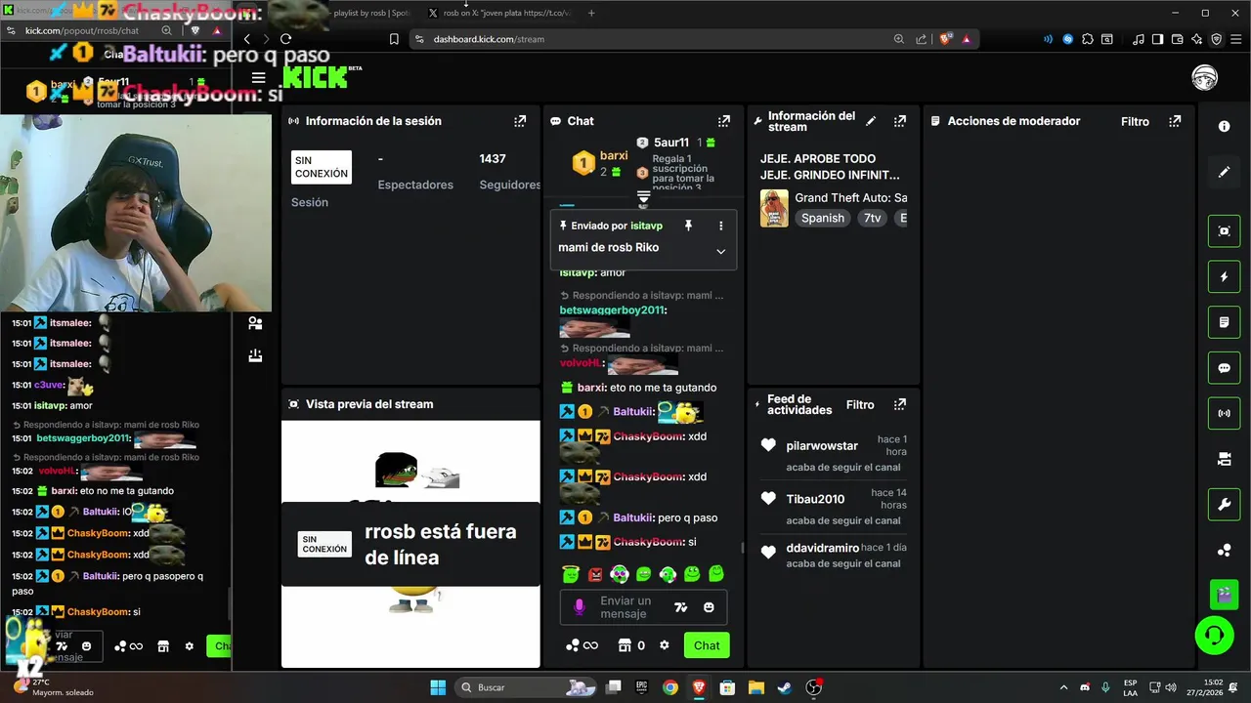This screenshot has width=1251, height=703.
Task: Open Brave Shields lion icon in address bar
Action: pyautogui.click(x=945, y=39)
